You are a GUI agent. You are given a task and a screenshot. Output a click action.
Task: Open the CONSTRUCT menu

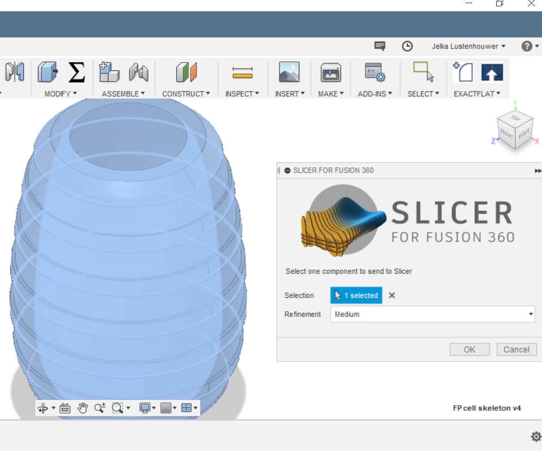pos(186,94)
